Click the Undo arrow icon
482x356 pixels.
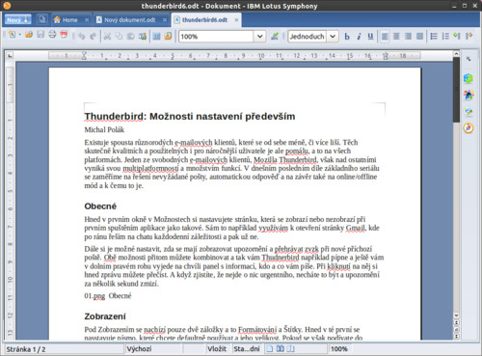point(81,36)
